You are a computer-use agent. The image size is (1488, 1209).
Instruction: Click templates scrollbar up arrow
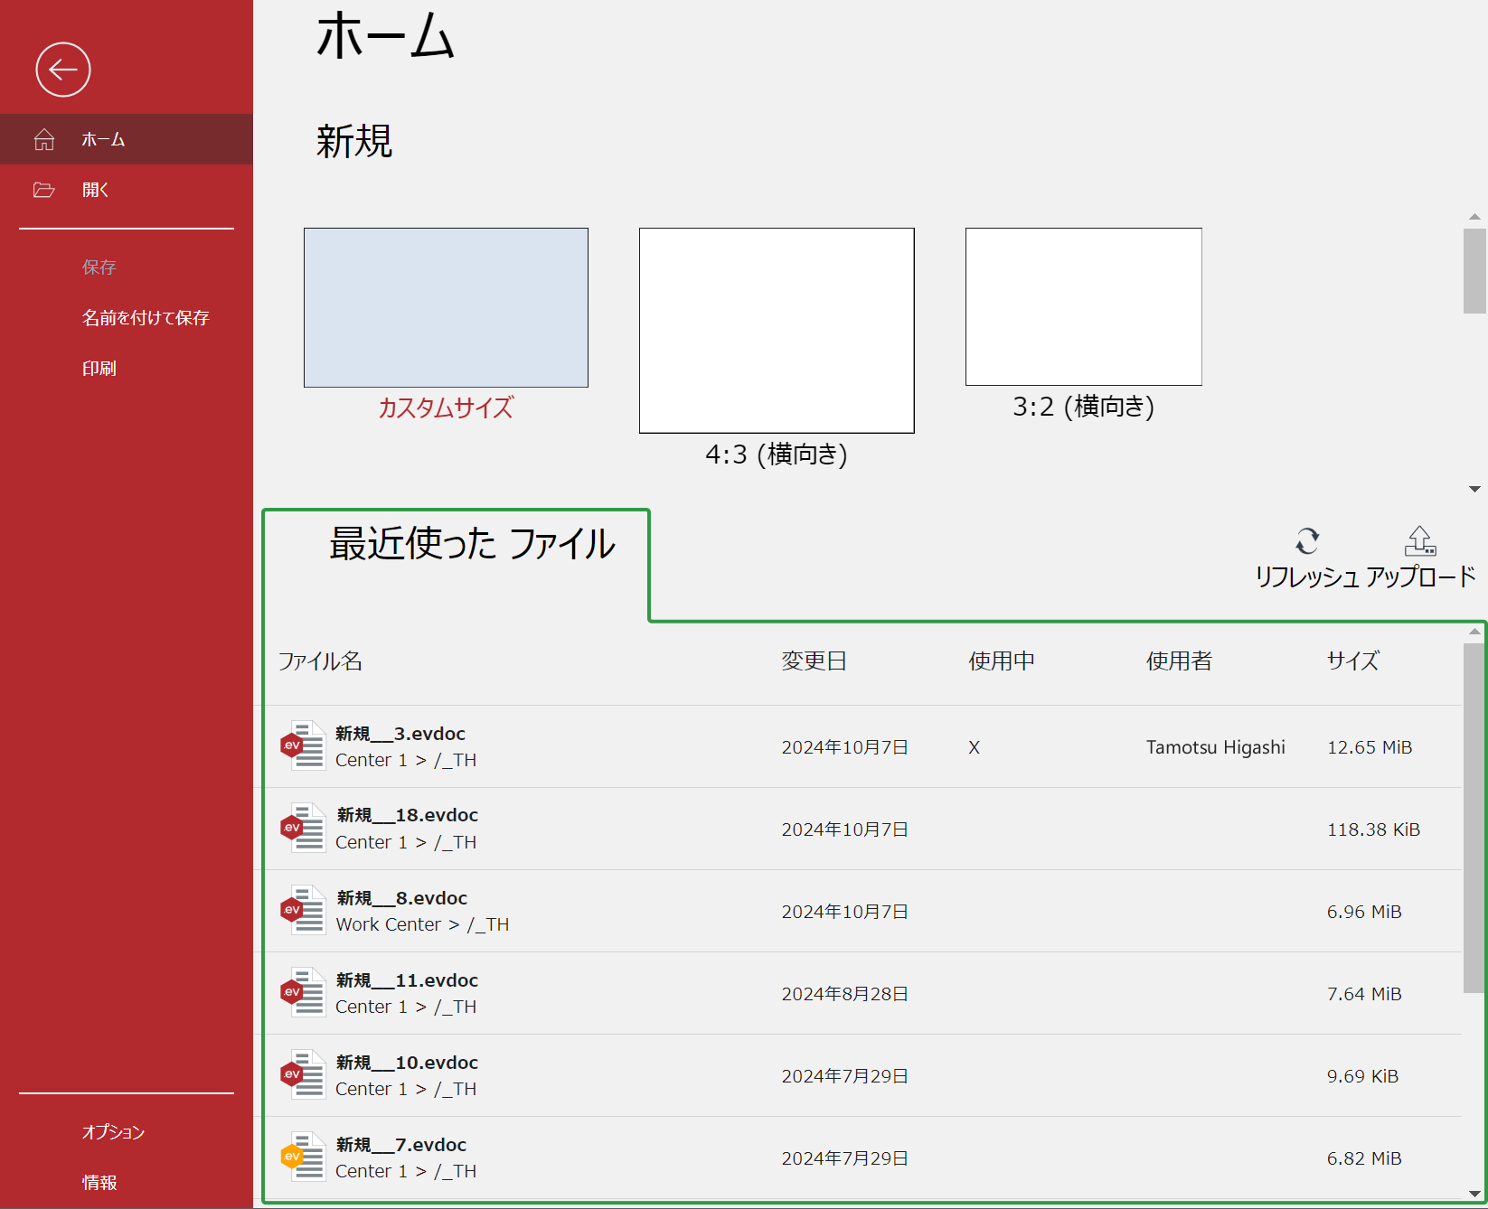1474,217
